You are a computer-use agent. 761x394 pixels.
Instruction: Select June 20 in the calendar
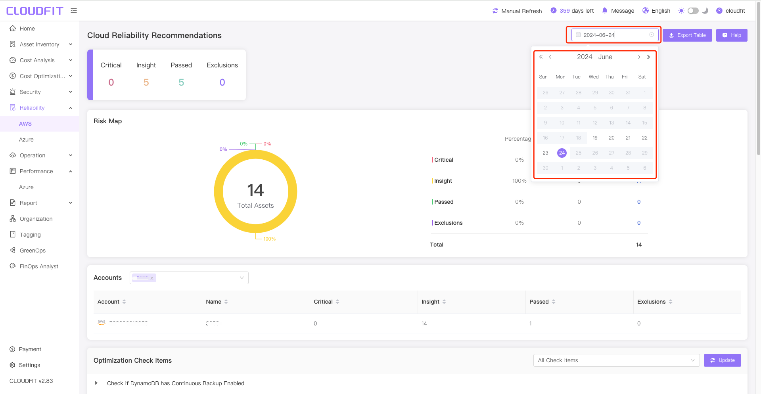coord(611,138)
